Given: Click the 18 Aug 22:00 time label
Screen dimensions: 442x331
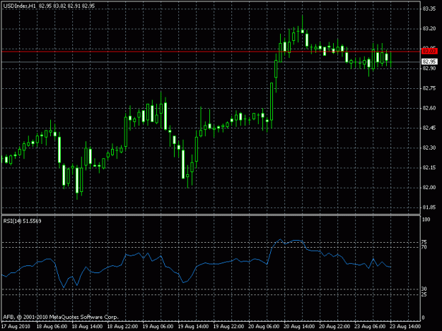Looking at the screenshot, I should [x=122, y=327].
